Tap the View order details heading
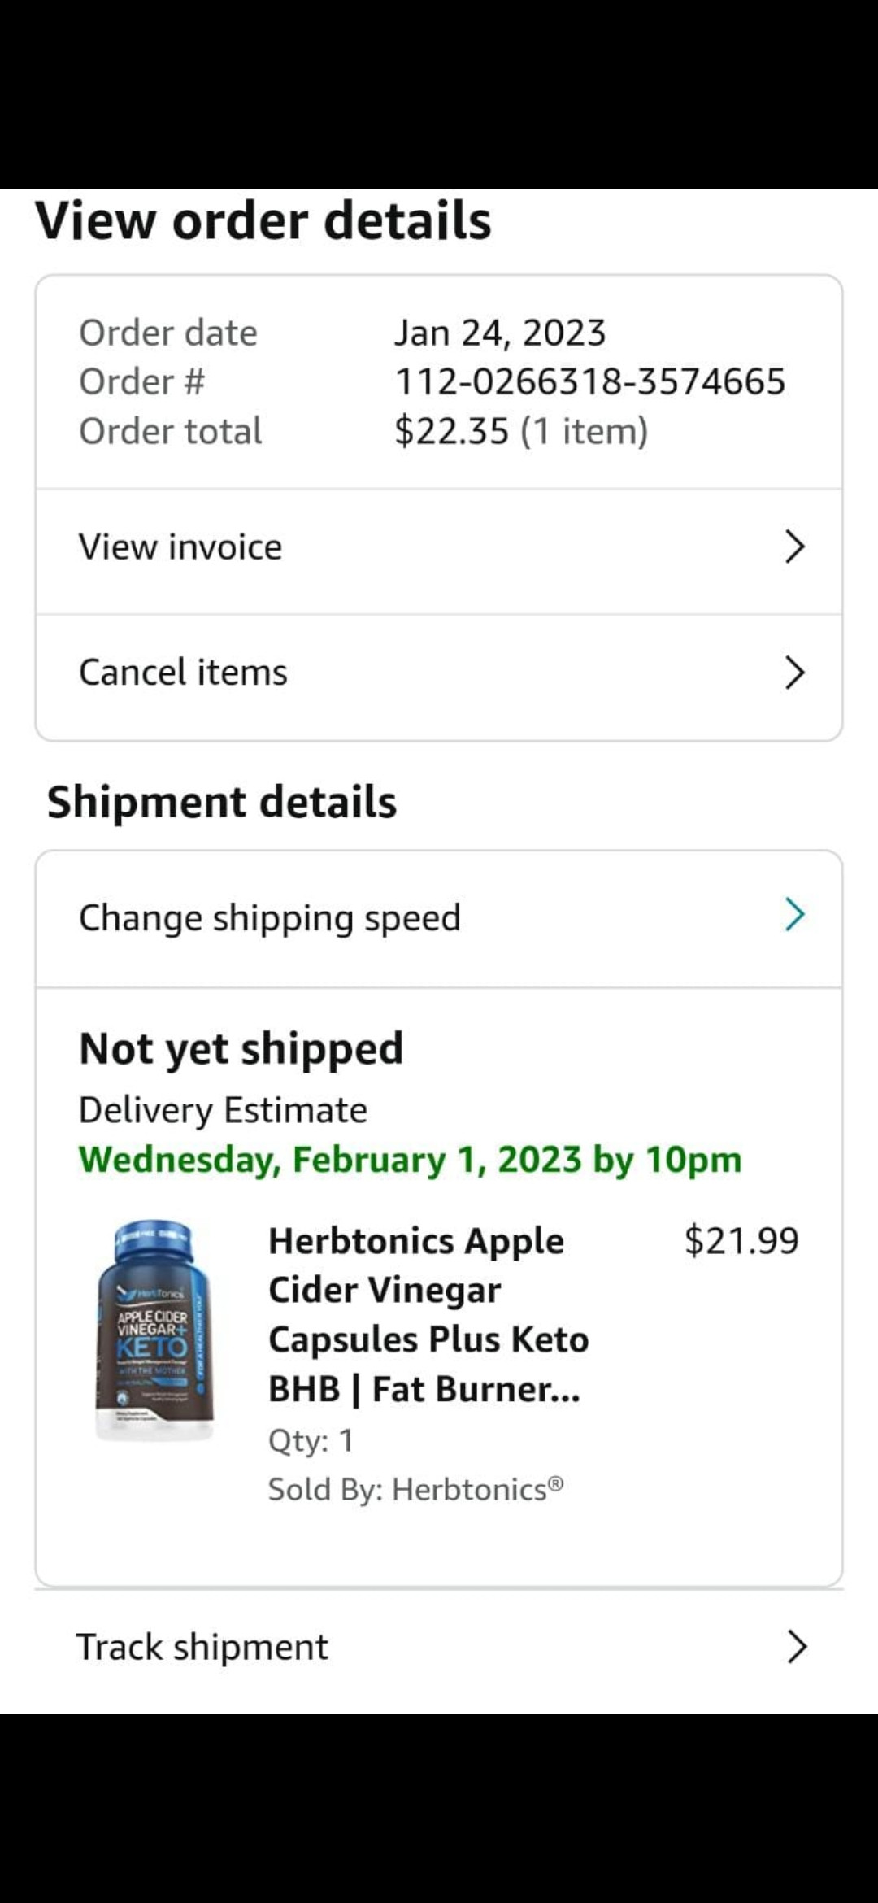 tap(263, 220)
